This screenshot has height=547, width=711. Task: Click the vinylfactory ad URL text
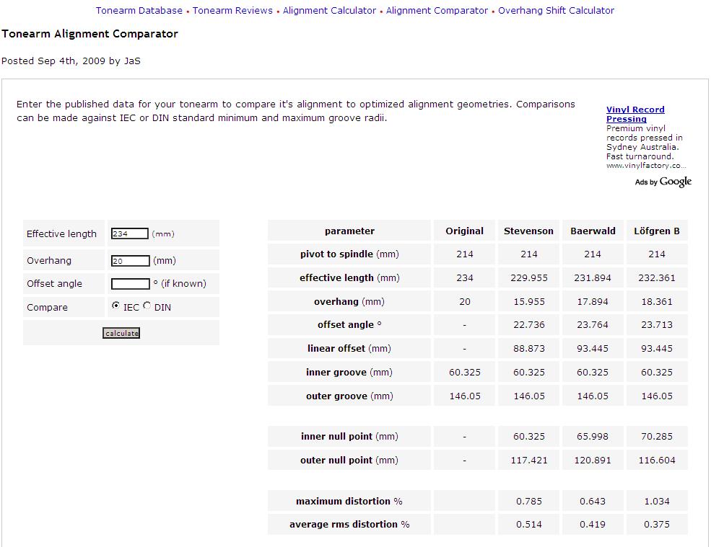pyautogui.click(x=646, y=166)
